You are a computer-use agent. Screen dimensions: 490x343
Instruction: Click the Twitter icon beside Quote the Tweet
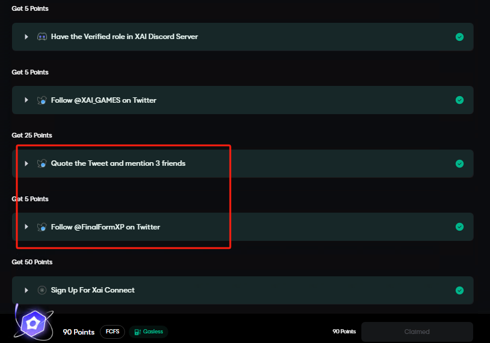pyautogui.click(x=42, y=163)
